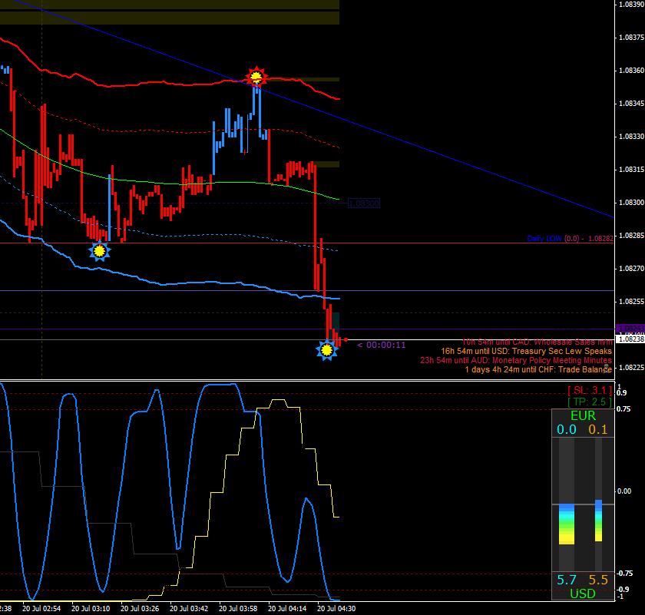Image resolution: width=645 pixels, height=615 pixels.
Task: Click the 1.08255 price axis label
Action: 631,302
